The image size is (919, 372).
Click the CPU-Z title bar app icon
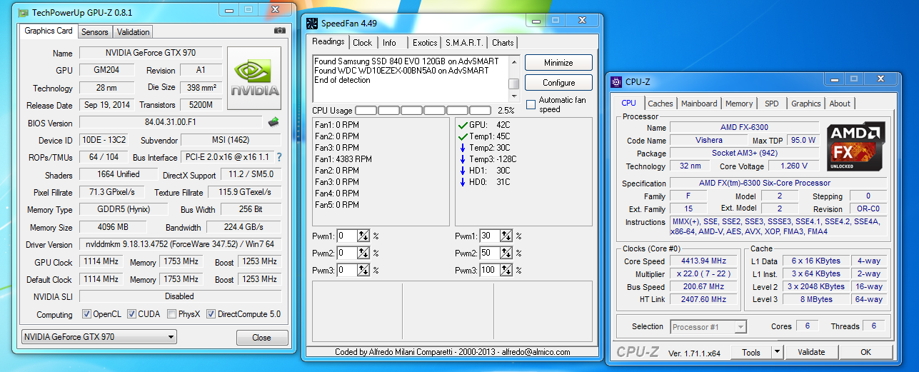(x=616, y=81)
